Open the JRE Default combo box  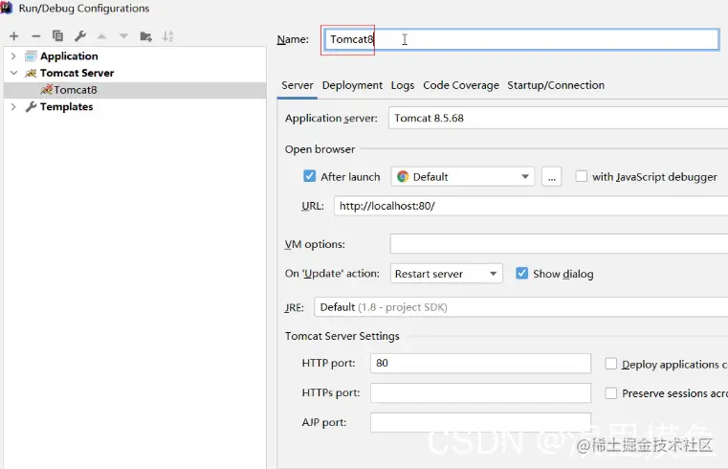521,307
